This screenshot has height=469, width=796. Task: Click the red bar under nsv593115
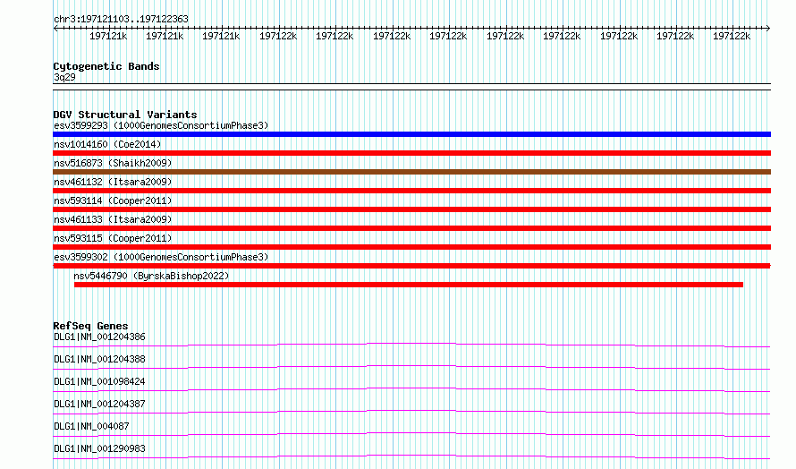[x=411, y=247]
